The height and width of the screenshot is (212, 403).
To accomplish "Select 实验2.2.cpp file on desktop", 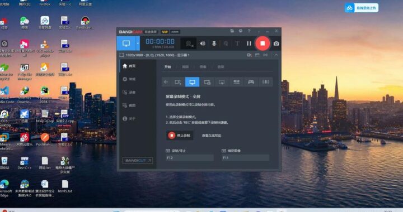I will tap(65, 116).
